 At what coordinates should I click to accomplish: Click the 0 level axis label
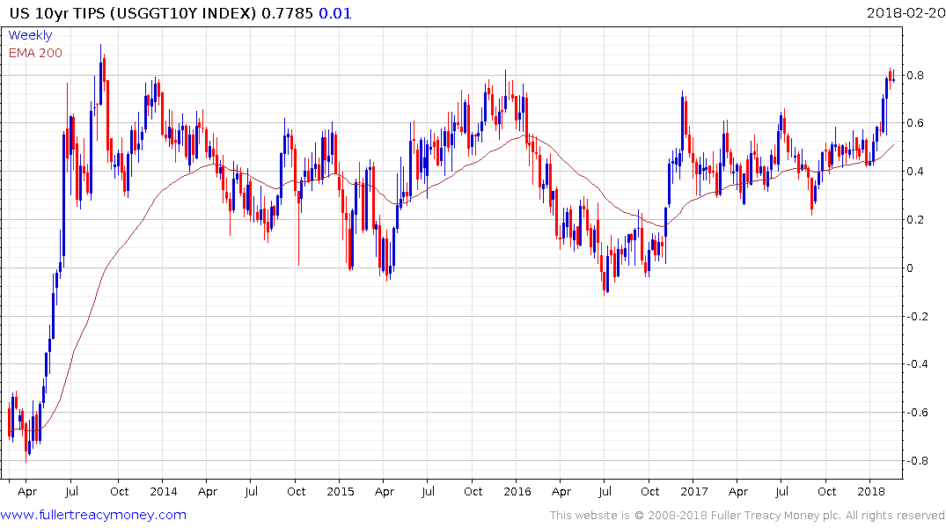911,268
